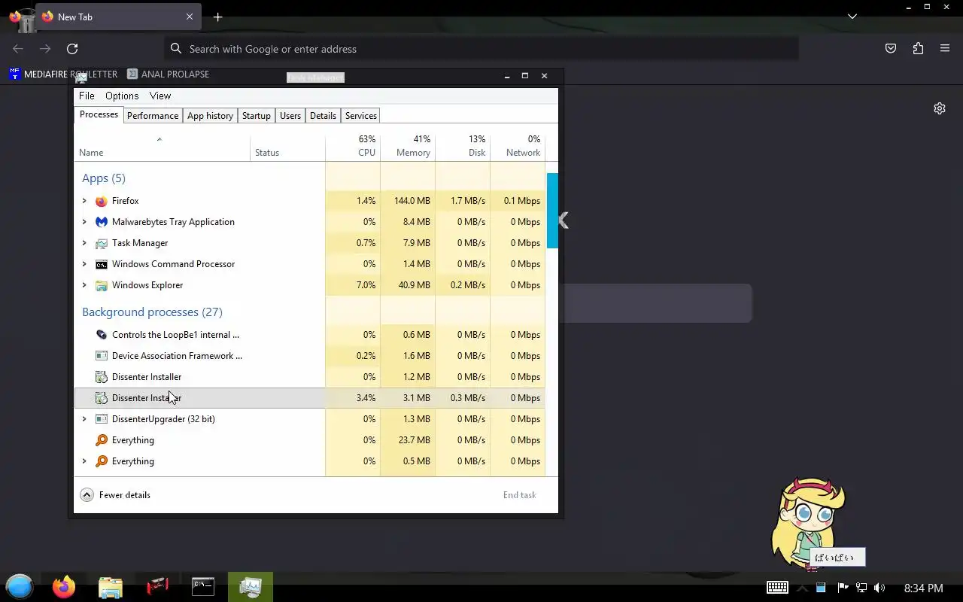963x602 pixels.
Task: Sort processes by Disk column
Action: tap(463, 146)
